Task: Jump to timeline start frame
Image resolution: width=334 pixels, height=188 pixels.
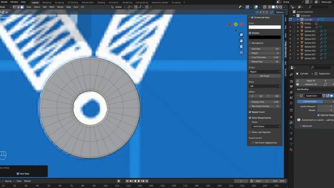Action: tap(127, 181)
